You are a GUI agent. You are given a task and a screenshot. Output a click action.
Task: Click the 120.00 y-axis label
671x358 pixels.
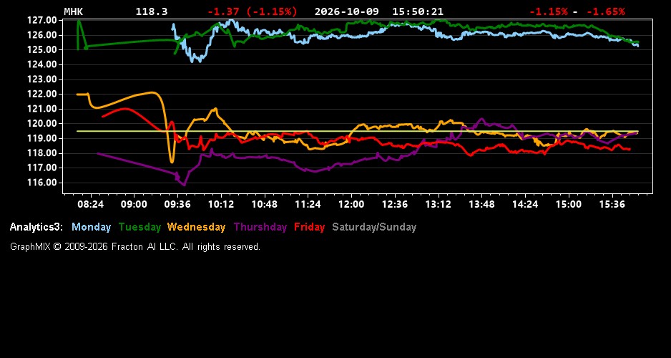42,124
